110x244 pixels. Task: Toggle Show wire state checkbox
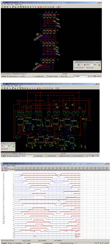click(75, 68)
